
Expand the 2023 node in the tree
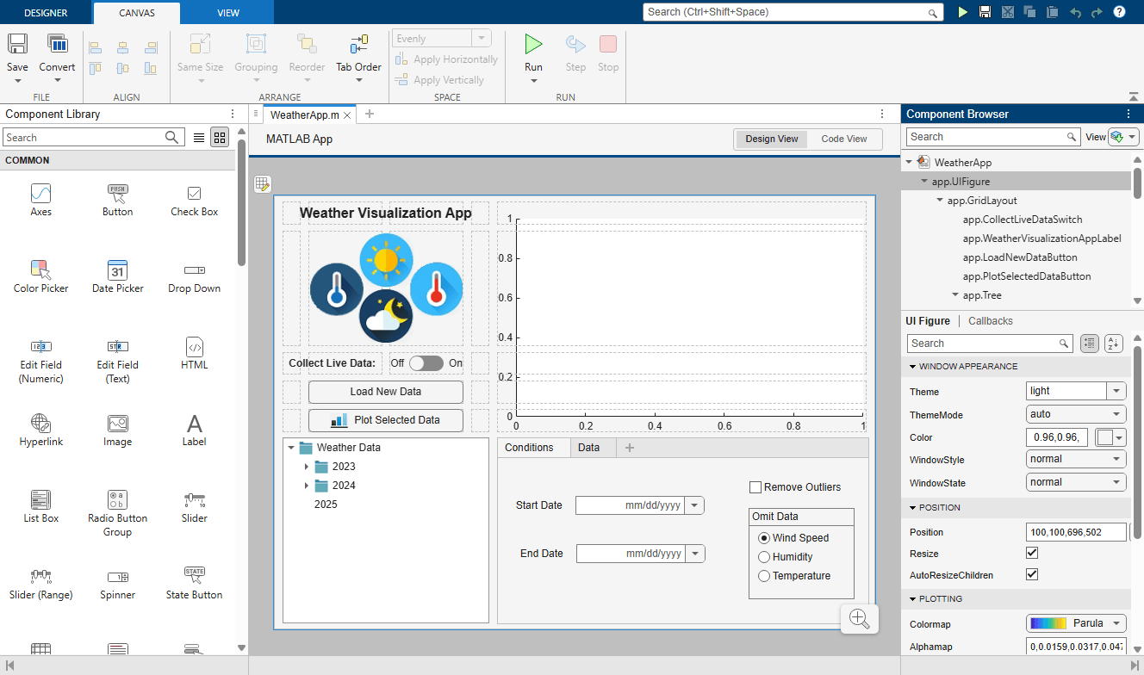pos(306,467)
